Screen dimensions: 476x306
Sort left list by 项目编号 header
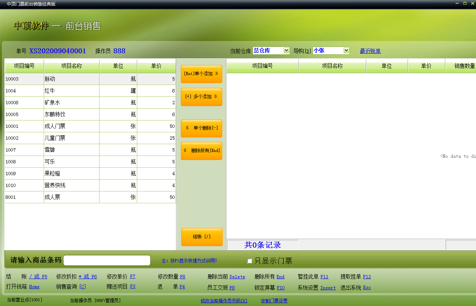pyautogui.click(x=24, y=66)
